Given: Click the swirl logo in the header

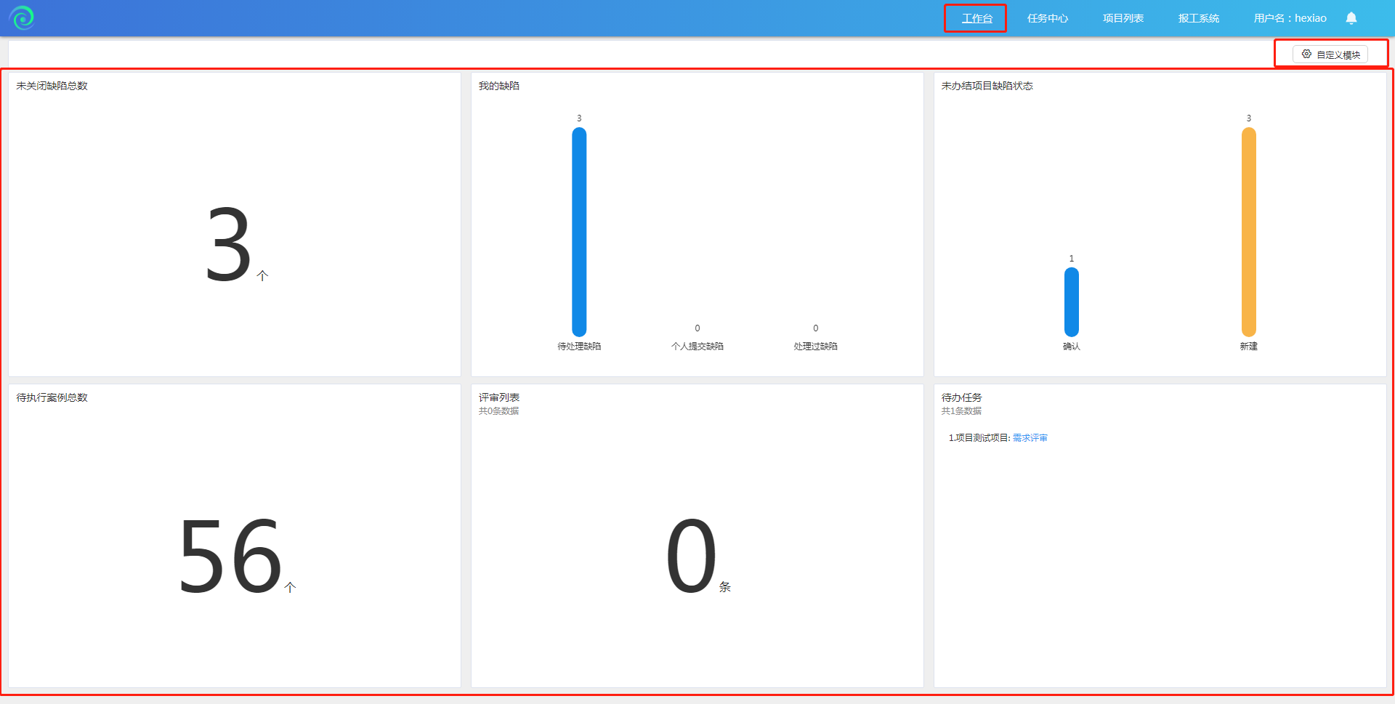Looking at the screenshot, I should pos(22,17).
